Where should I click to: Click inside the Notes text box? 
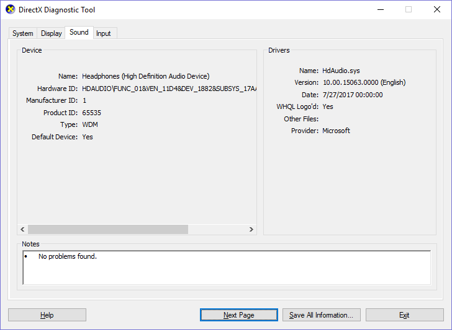click(227, 267)
